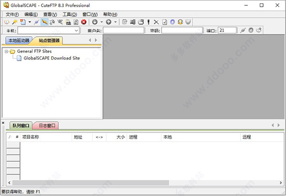Click the # column header
This screenshot has height=196, width=286.
[x=17, y=137]
